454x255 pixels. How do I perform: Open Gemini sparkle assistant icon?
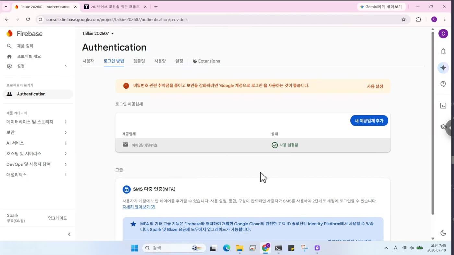pyautogui.click(x=443, y=68)
